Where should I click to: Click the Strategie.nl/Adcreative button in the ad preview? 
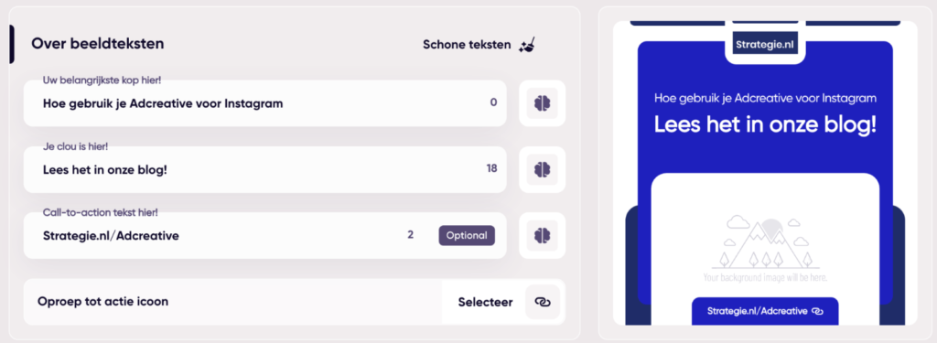765,311
